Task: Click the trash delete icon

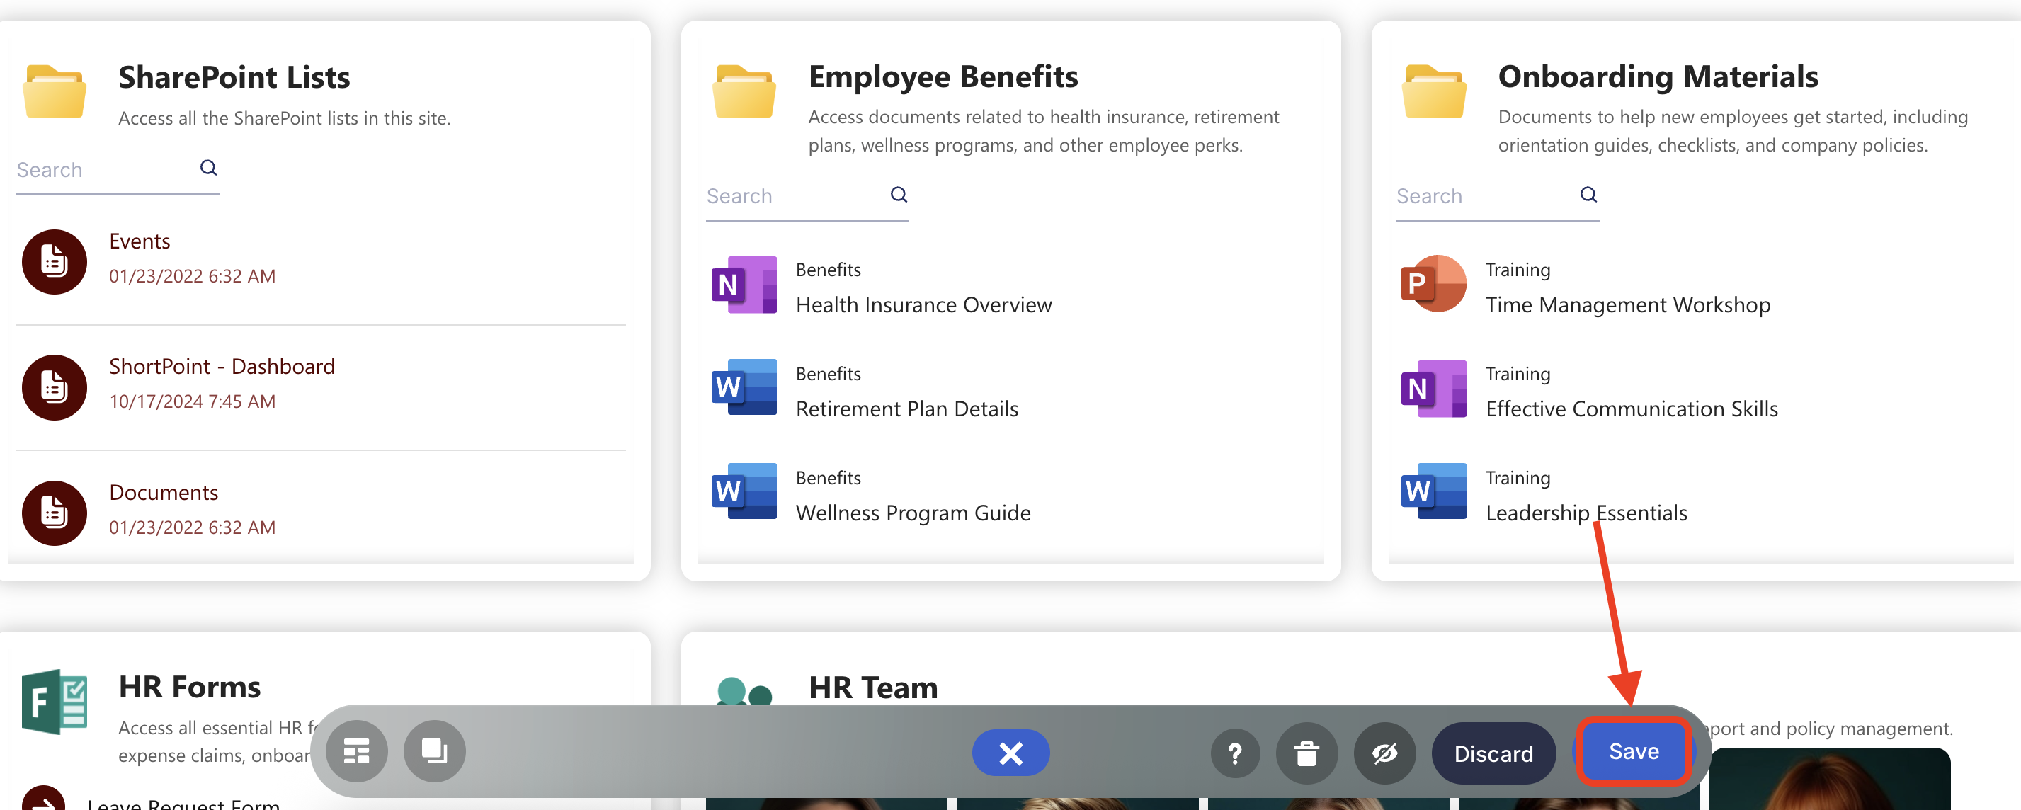Action: click(x=1306, y=753)
